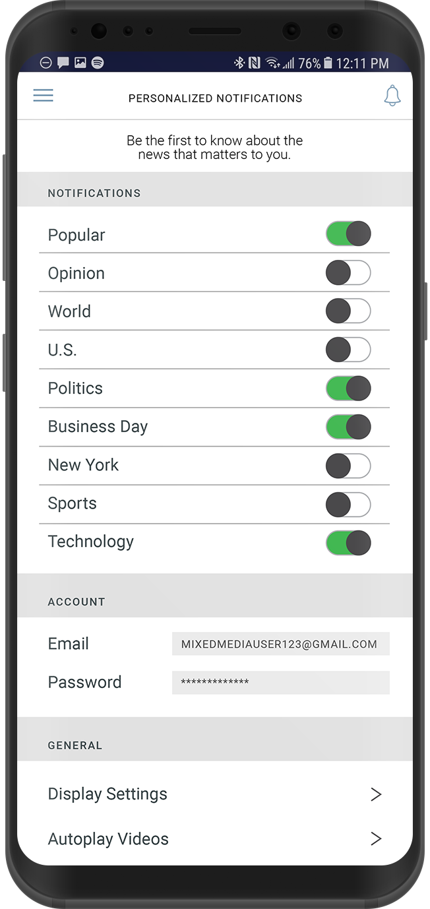
Task: Enable Opinion notifications toggle
Action: [348, 272]
